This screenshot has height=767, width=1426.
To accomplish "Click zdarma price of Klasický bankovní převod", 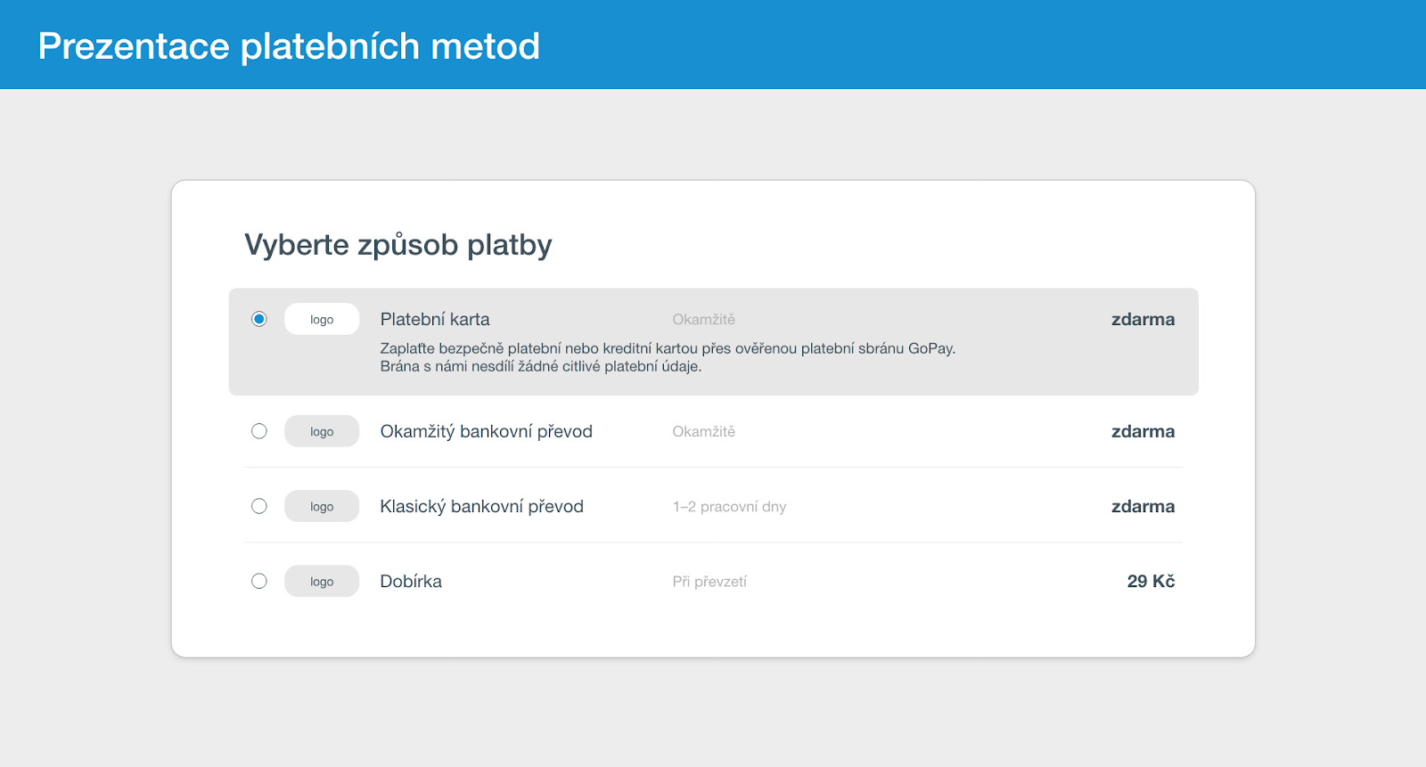I will 1143,506.
